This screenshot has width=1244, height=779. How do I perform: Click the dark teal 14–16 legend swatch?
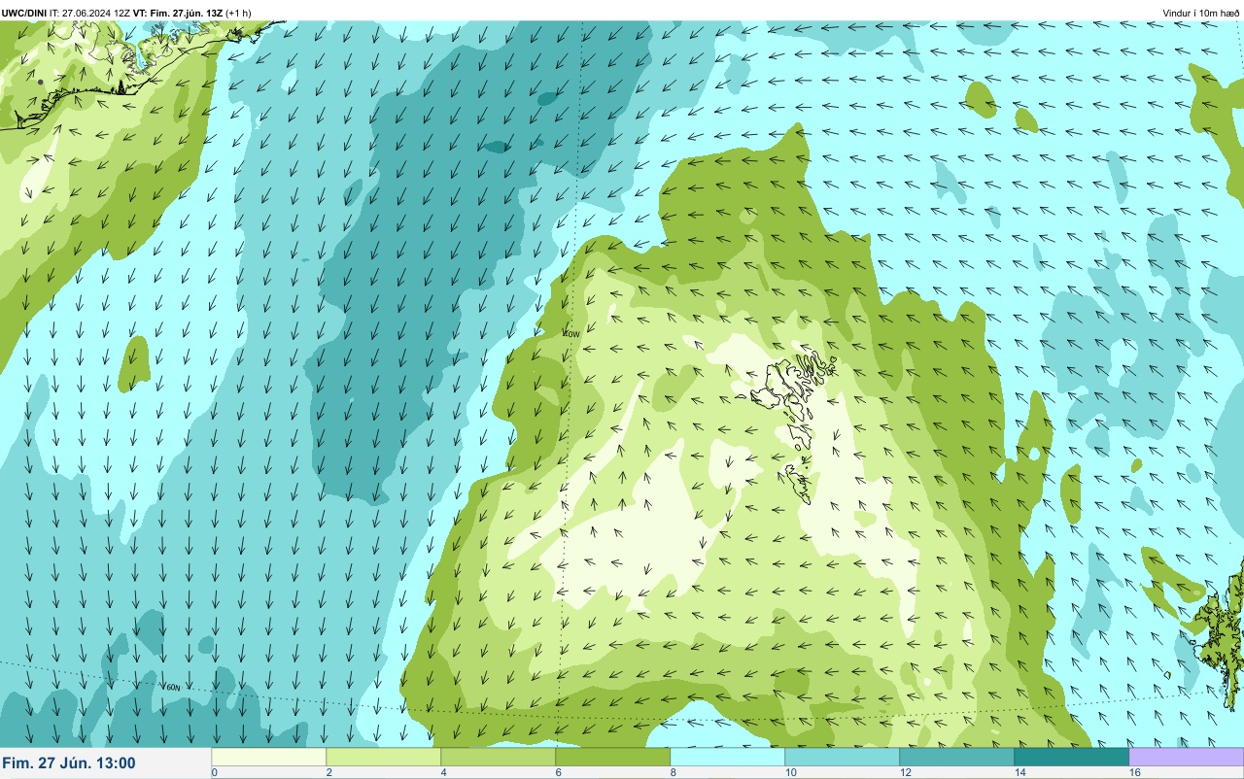[1071, 757]
